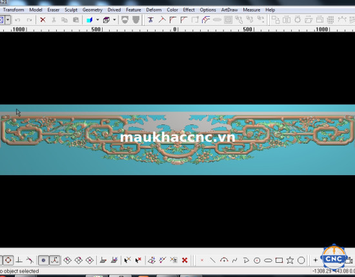Click the horizontal ruler at the 0 mark
Image resolution: width=355 pixels, height=277 pixels.
pyautogui.click(x=175, y=29)
